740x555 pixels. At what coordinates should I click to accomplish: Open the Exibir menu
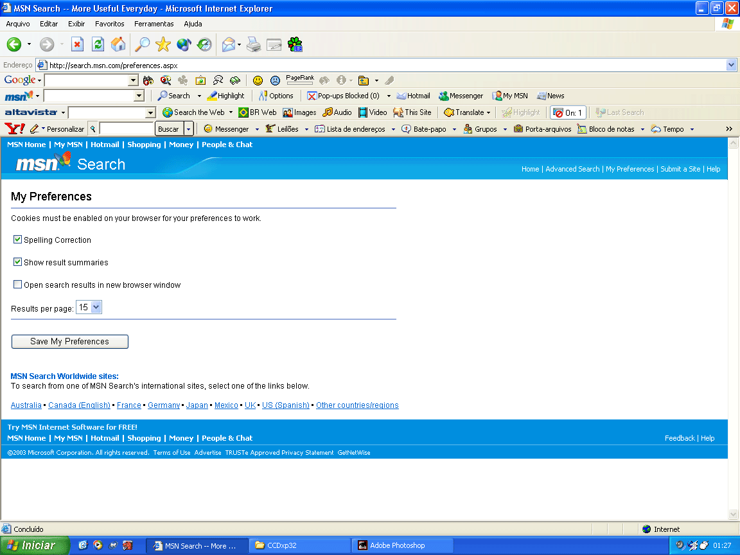coord(76,24)
